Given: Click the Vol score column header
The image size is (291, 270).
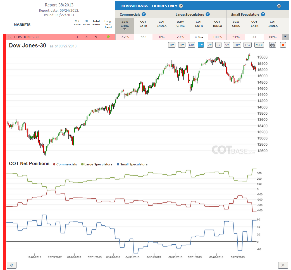Looking at the screenshot, I should 77,23.
